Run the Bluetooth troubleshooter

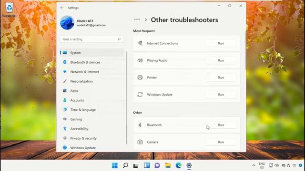pos(221,125)
